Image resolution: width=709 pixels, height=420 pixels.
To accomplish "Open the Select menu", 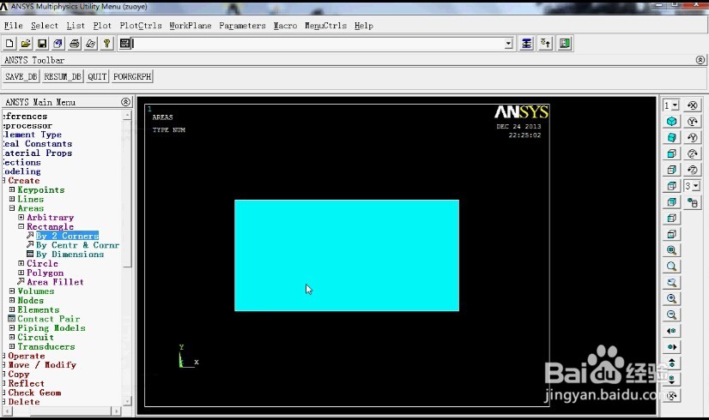I will coord(45,26).
